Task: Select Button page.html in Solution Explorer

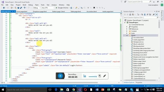Action: 139,63
